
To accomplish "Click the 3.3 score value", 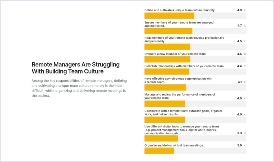I will (239, 133).
